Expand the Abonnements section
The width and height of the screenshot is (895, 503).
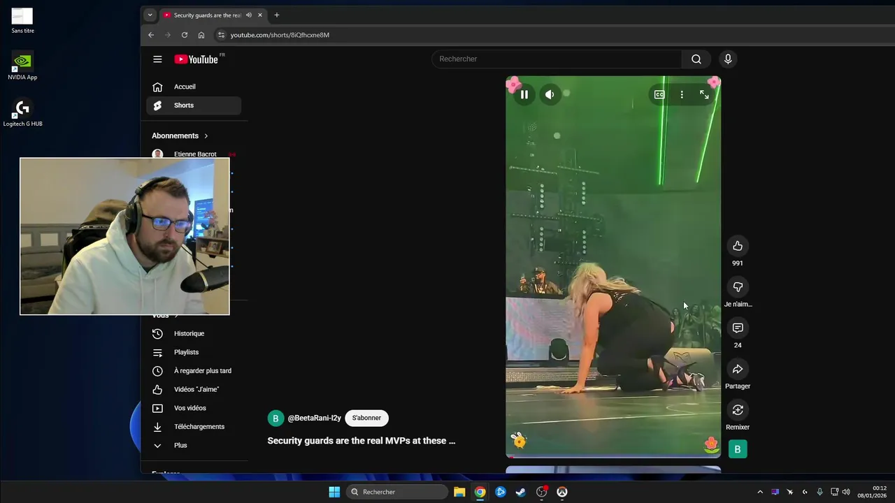click(x=180, y=136)
